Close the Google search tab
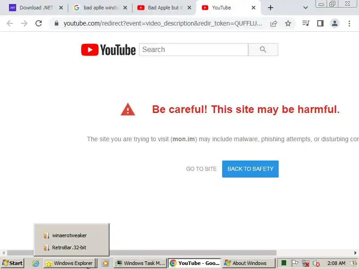 pos(125,8)
